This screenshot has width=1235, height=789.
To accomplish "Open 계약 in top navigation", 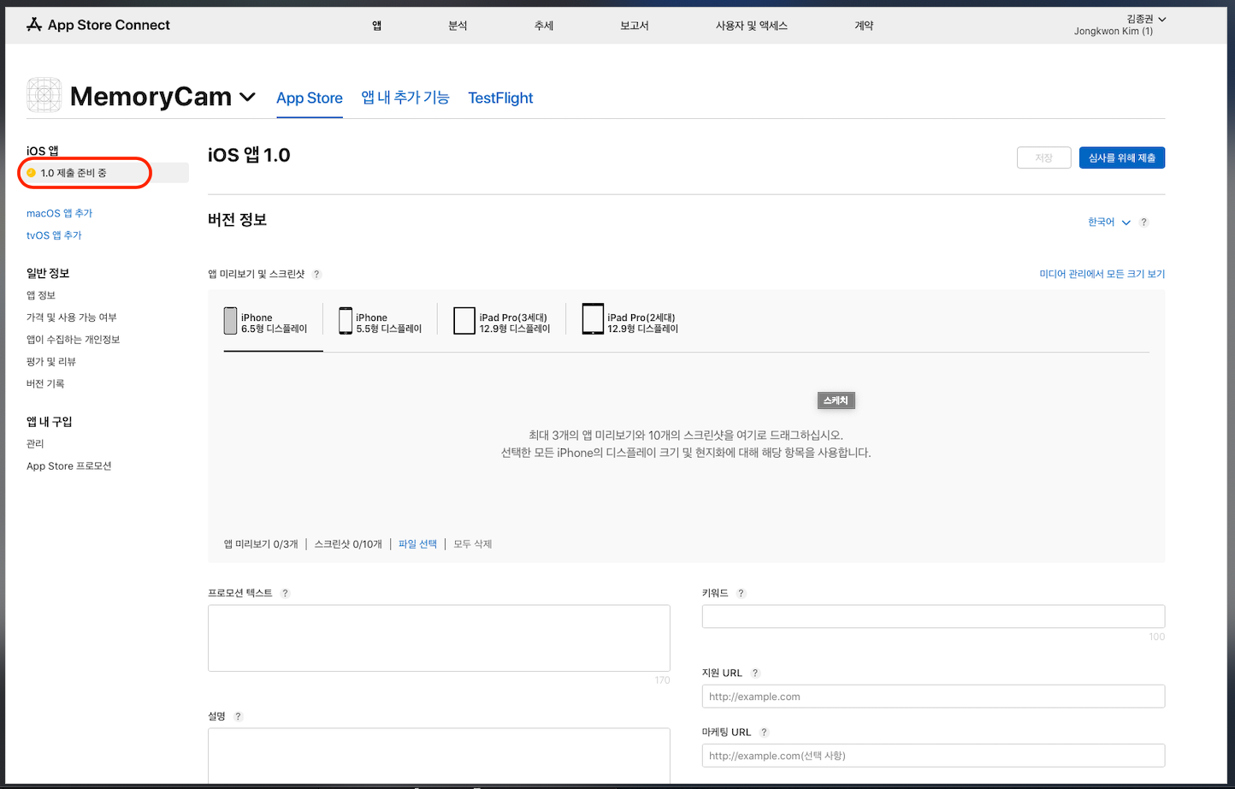I will (864, 26).
